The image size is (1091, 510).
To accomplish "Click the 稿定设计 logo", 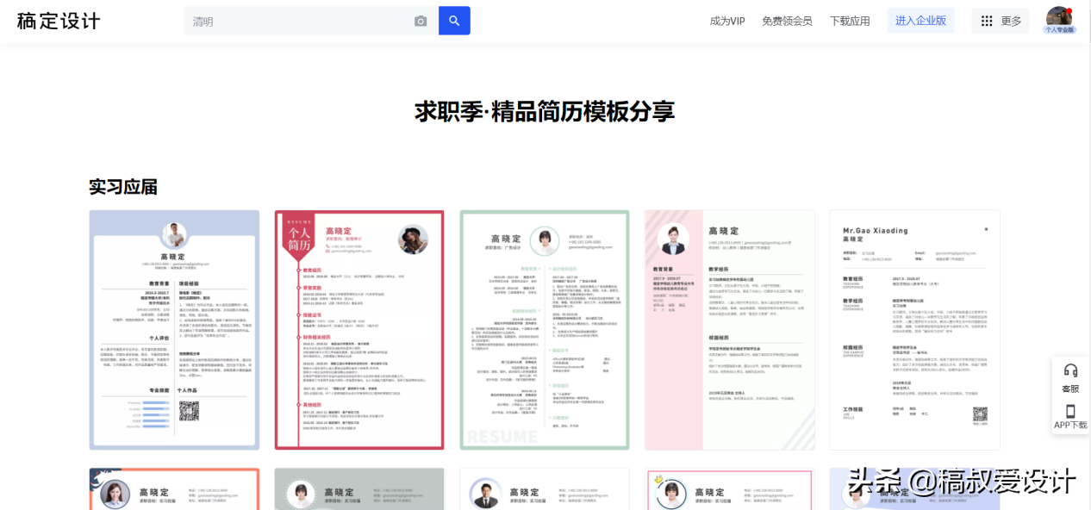I will 57,20.
